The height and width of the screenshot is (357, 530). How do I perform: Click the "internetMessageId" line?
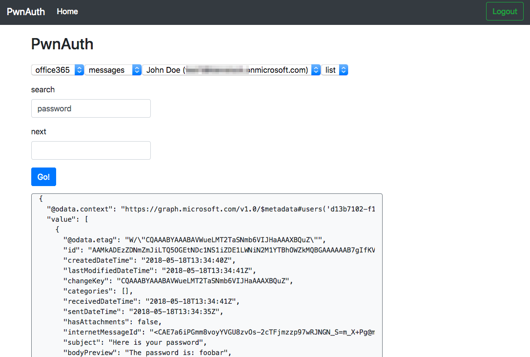(x=219, y=332)
